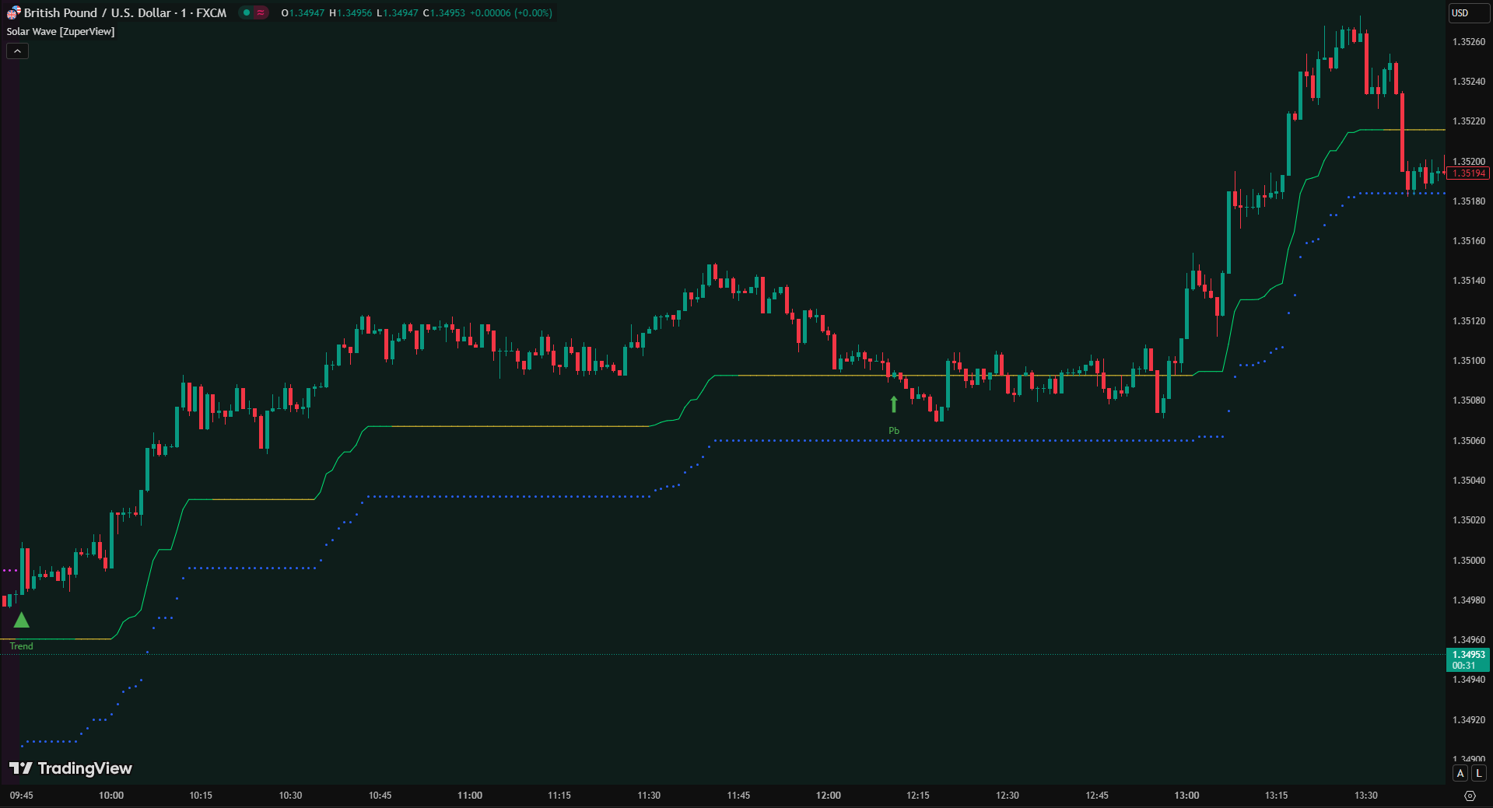Image resolution: width=1493 pixels, height=808 pixels.
Task: Click the 13:00 label on time axis
Action: coord(1186,796)
